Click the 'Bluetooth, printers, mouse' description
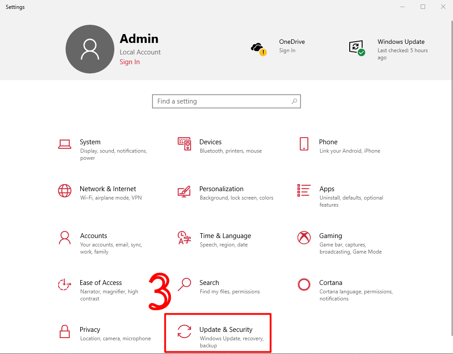 pyautogui.click(x=230, y=151)
